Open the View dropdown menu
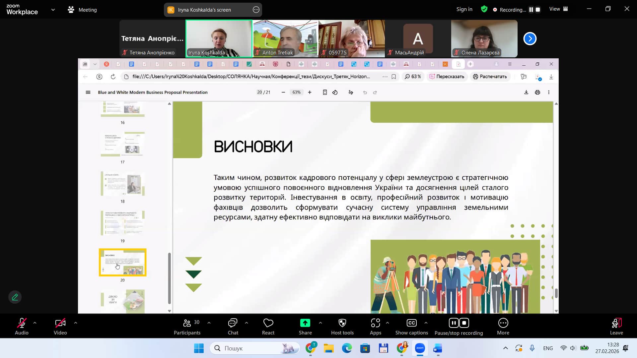Image resolution: width=637 pixels, height=358 pixels. coord(558,9)
